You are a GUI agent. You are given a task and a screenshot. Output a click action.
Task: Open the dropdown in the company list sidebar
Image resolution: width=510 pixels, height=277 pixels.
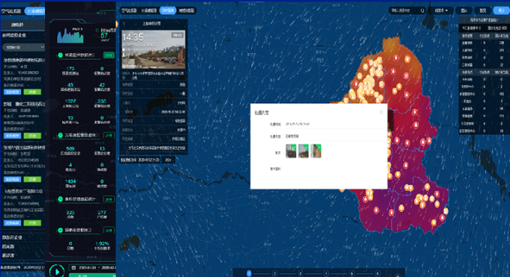[x=23, y=48]
